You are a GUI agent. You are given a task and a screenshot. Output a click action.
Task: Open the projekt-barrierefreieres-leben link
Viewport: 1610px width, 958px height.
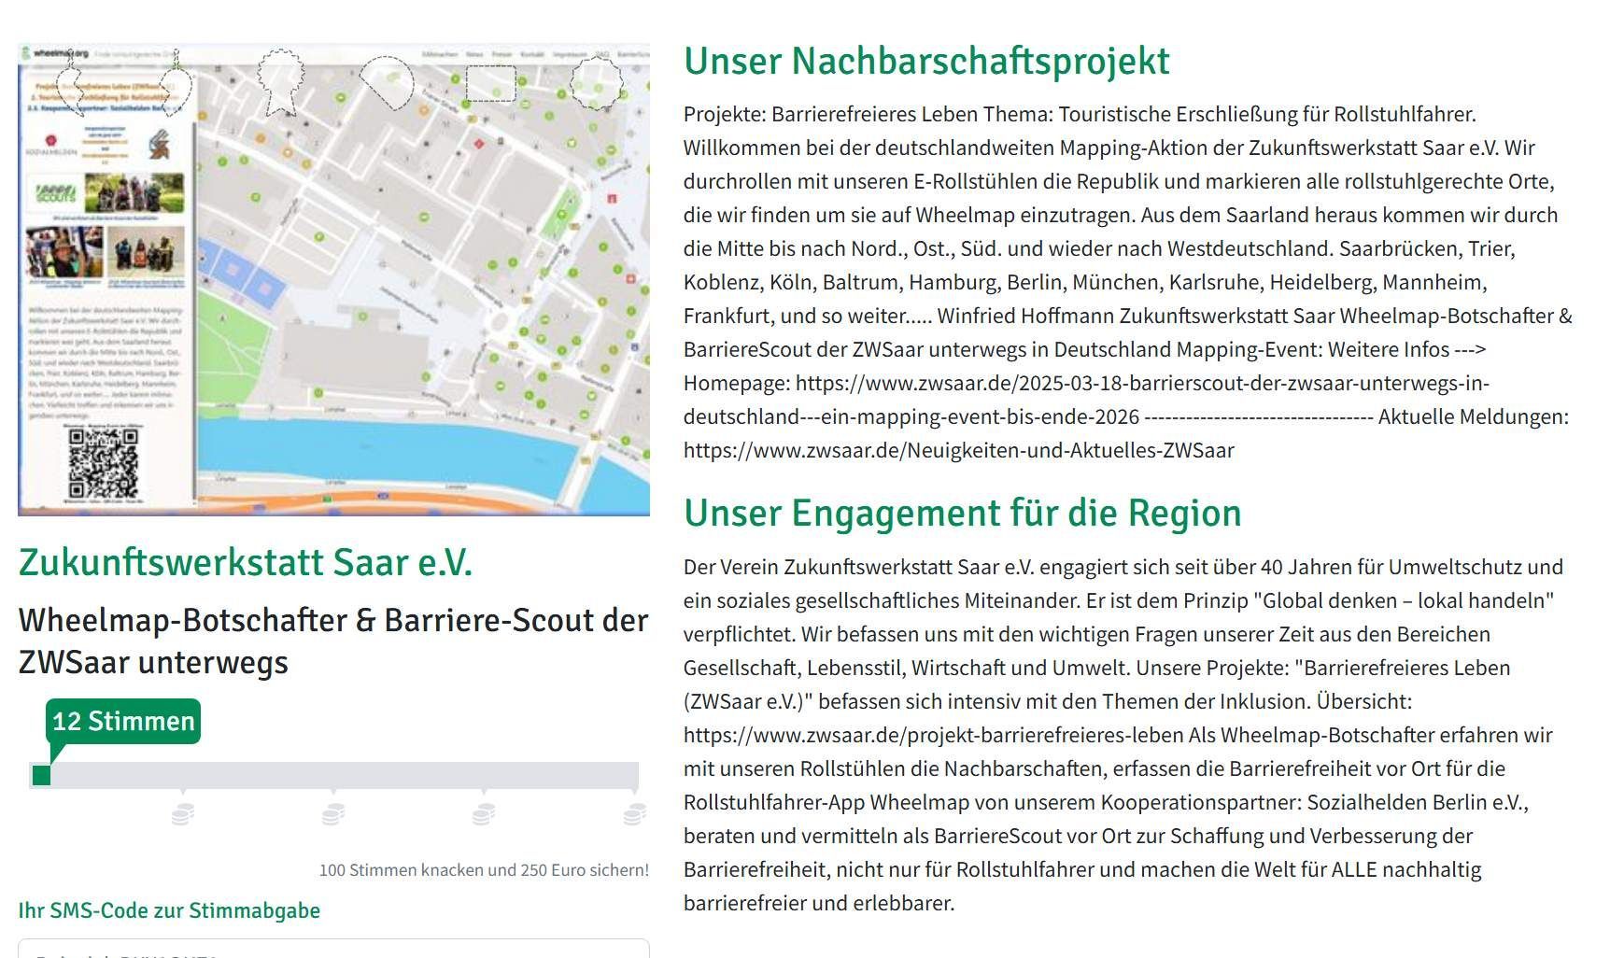[934, 735]
